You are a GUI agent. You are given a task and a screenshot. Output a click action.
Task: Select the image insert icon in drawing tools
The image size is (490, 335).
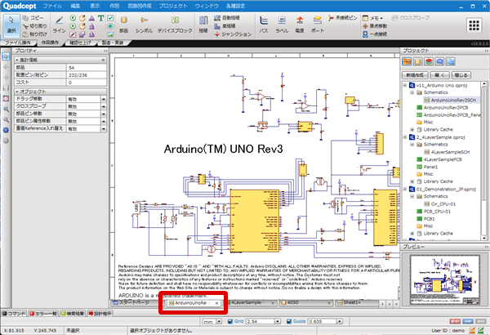point(110,34)
